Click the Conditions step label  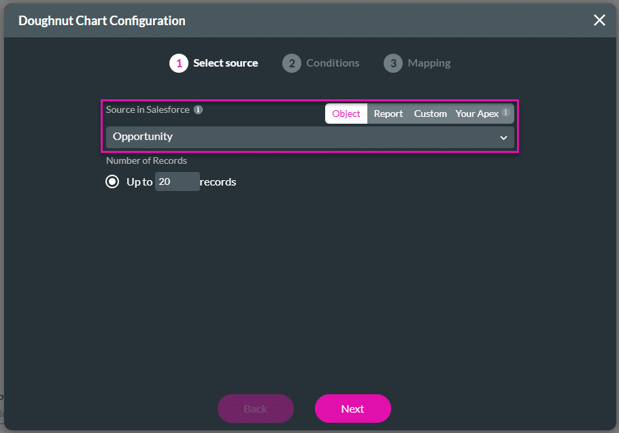pos(333,63)
